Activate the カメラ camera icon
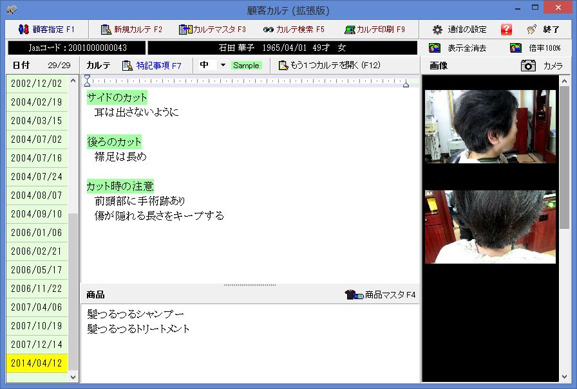 tap(529, 66)
